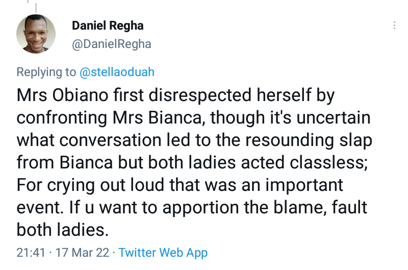Screen dimensions: 408x270
Task: Click the line "For crying out loud"
Action: point(180,185)
